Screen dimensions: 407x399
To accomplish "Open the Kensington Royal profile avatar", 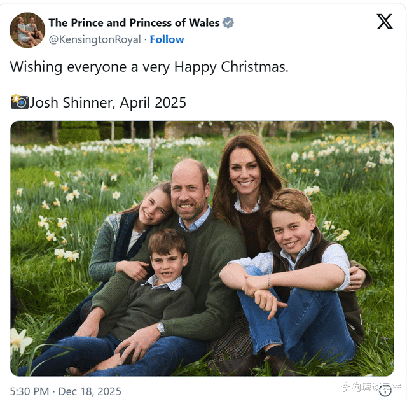I will click(27, 30).
